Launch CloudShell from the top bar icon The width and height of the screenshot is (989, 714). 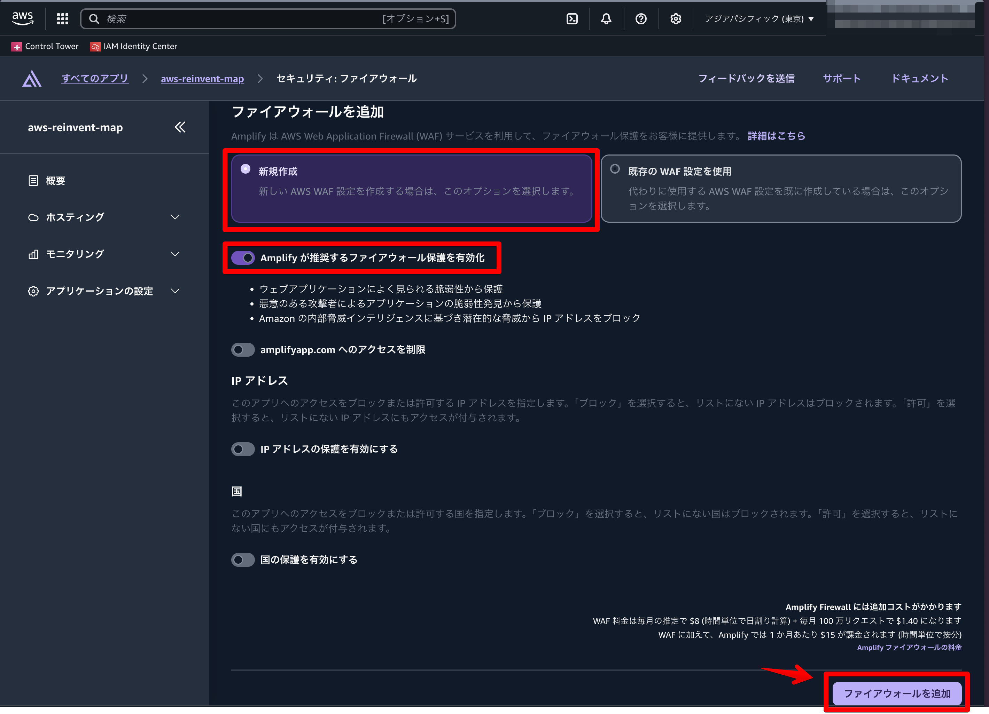(572, 19)
